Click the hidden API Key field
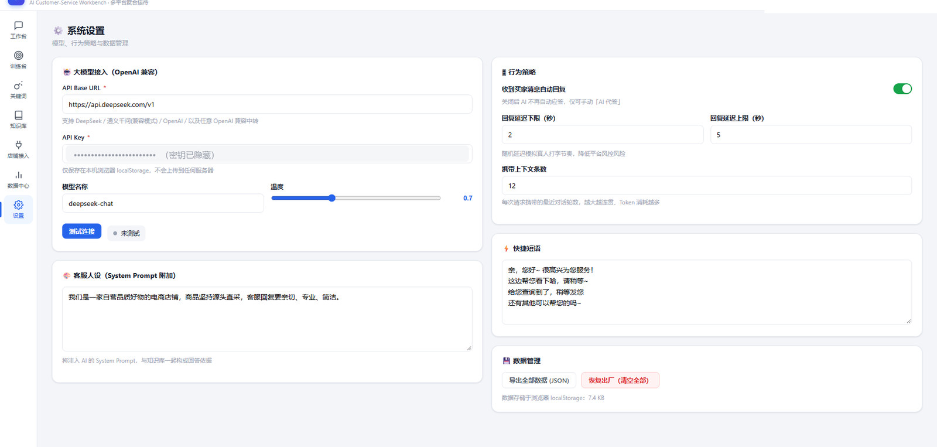Viewport: 937px width, 447px height. tap(267, 155)
